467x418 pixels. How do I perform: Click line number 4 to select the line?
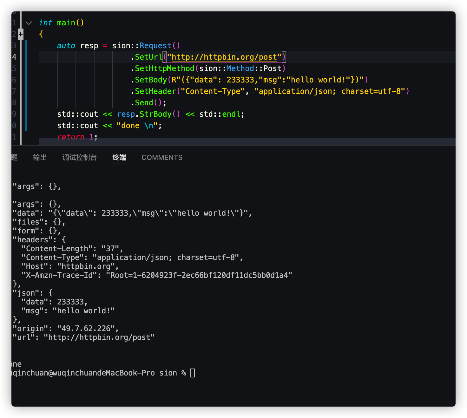click(14, 57)
